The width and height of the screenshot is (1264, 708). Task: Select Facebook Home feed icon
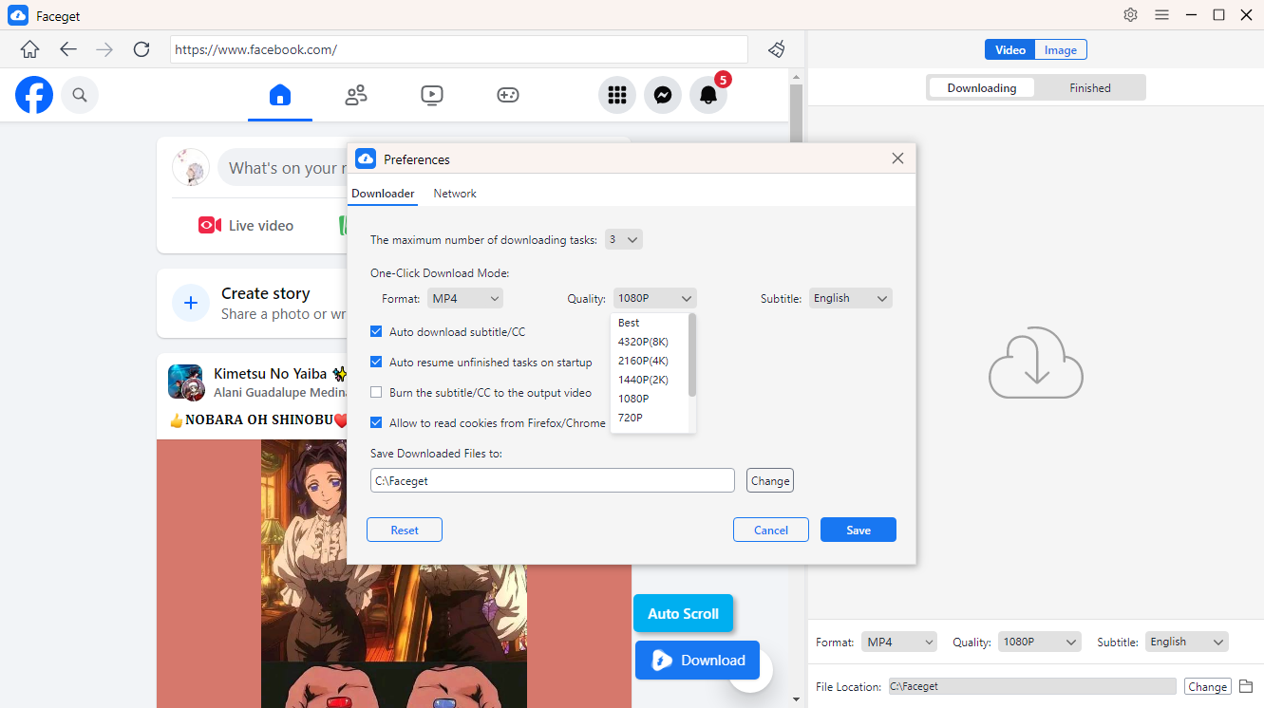[280, 95]
